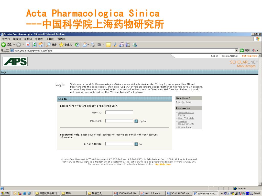
Task: Open the Forward button history dropdown arrow
Action: pyautogui.click(x=23, y=45)
